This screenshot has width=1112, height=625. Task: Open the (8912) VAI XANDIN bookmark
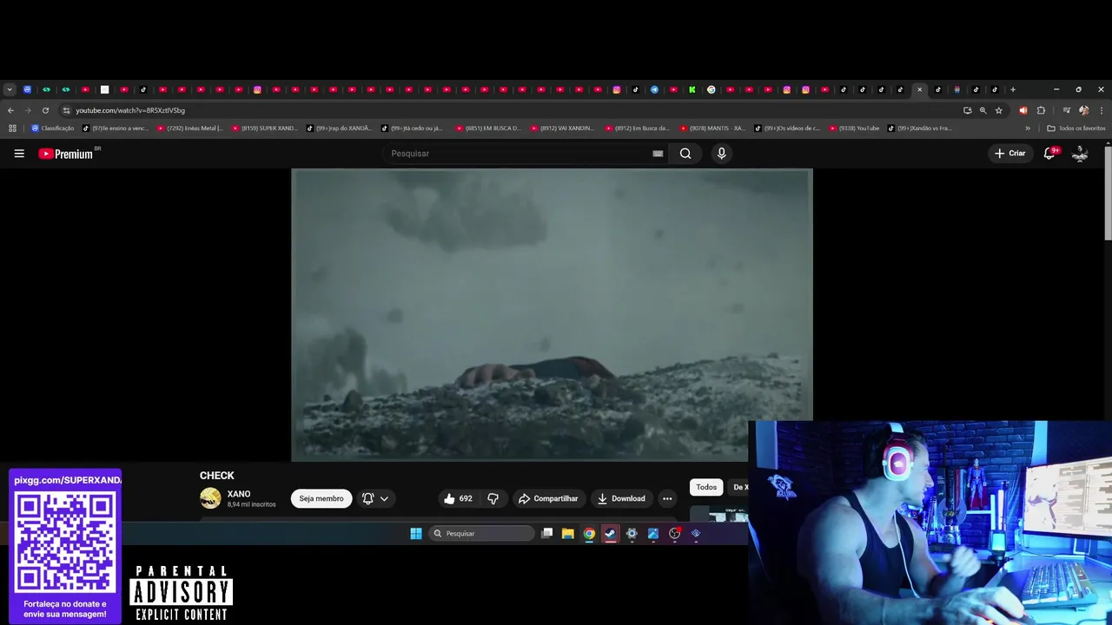pyautogui.click(x=564, y=128)
